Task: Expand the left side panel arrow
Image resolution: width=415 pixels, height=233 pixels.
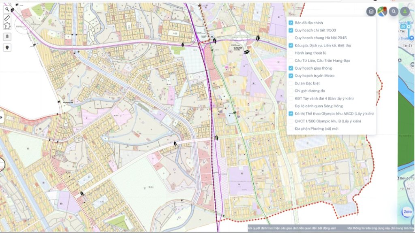Action: (2, 117)
